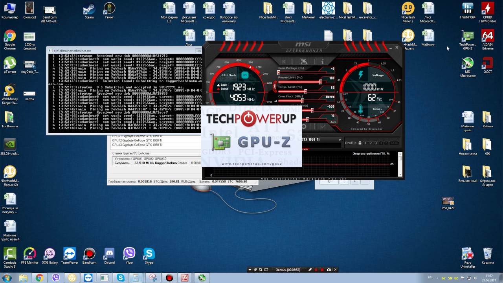Pause the Bandicam recording
503x283 pixels.
[x=316, y=270]
